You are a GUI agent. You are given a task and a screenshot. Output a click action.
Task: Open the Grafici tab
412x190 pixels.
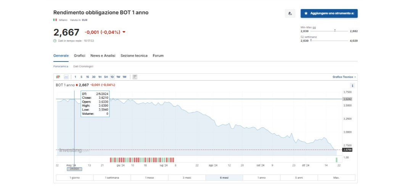(79, 55)
